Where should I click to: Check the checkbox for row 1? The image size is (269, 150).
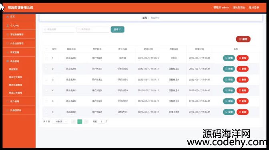46,58
